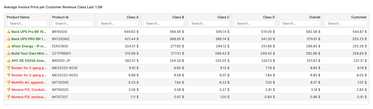
Task: Click thumbs-up icon for Build Your Own Mini
Action: click(x=8, y=53)
